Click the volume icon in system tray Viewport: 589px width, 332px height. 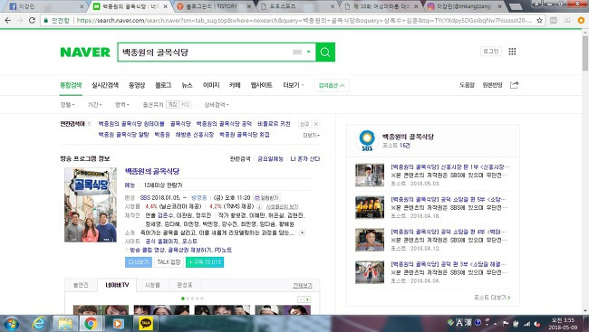click(x=536, y=324)
